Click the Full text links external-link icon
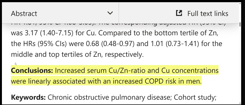This screenshot has width=245, height=105. pos(179,13)
